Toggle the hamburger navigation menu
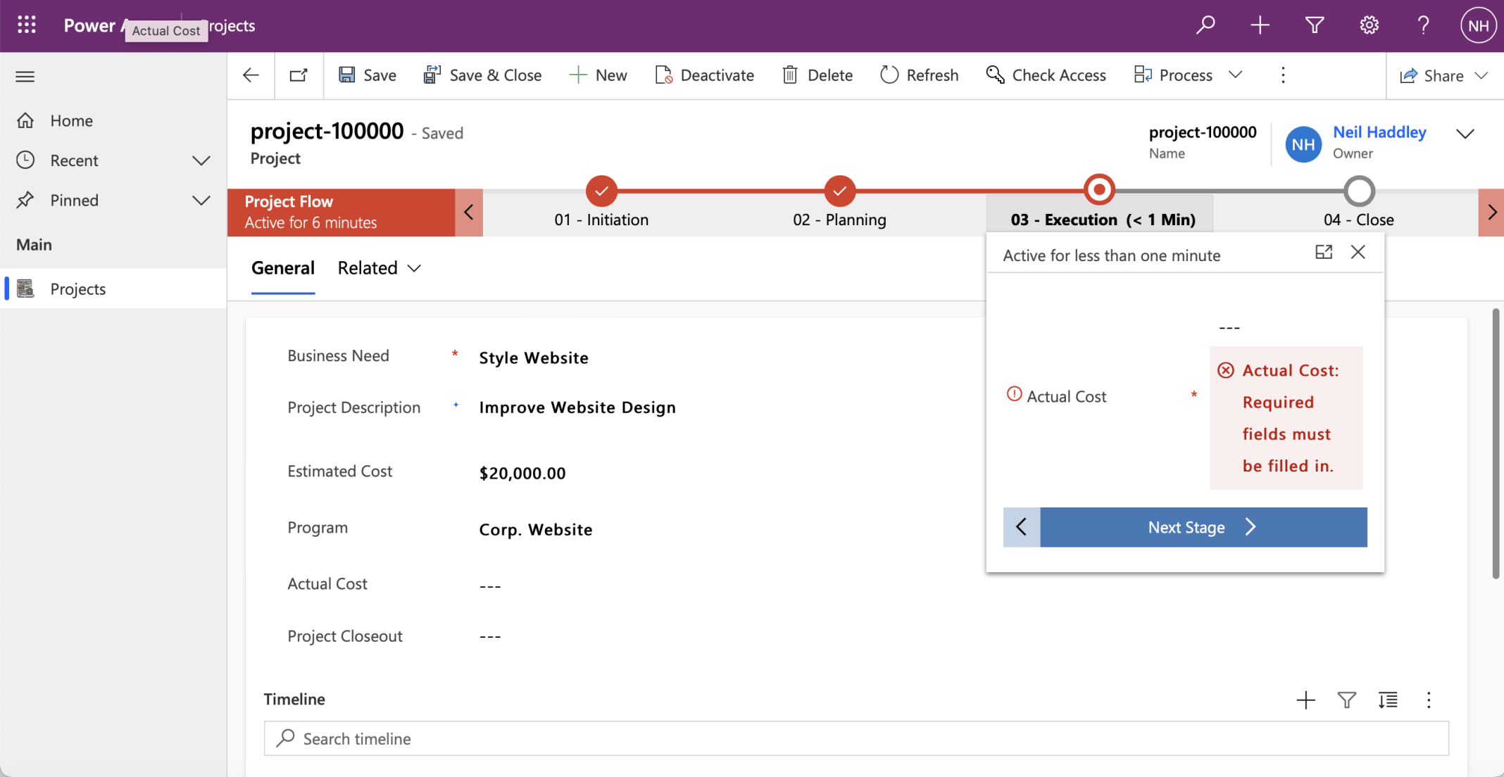This screenshot has height=777, width=1504. (25, 76)
